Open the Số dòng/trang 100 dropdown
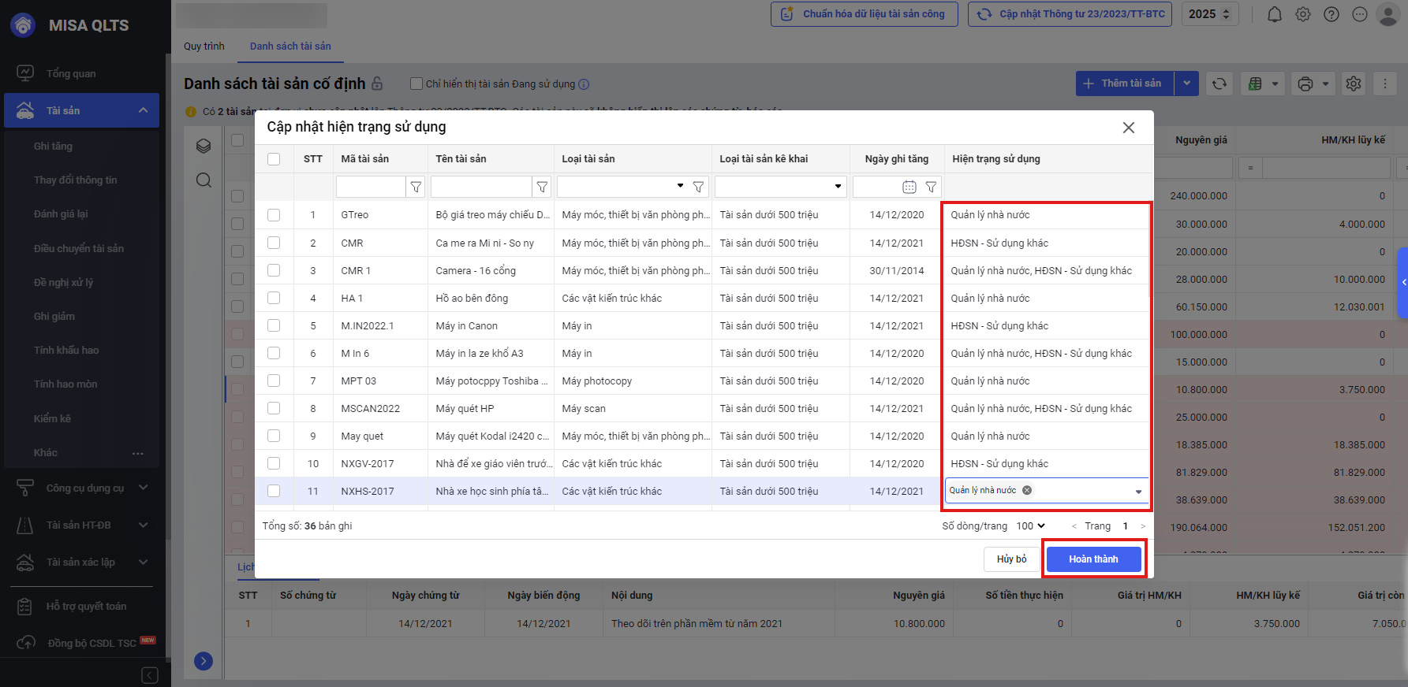The width and height of the screenshot is (1408, 687). (x=1030, y=525)
